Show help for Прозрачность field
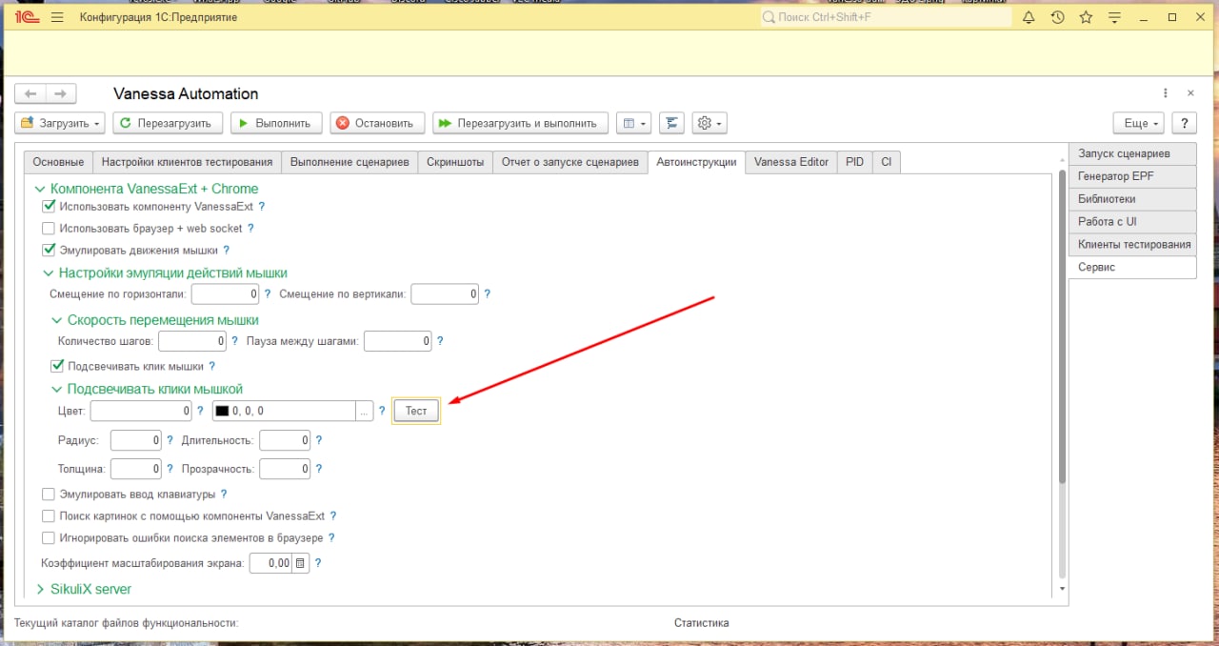 coord(319,469)
